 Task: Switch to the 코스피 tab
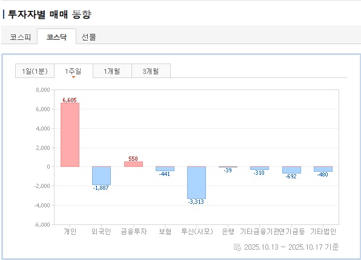click(20, 37)
